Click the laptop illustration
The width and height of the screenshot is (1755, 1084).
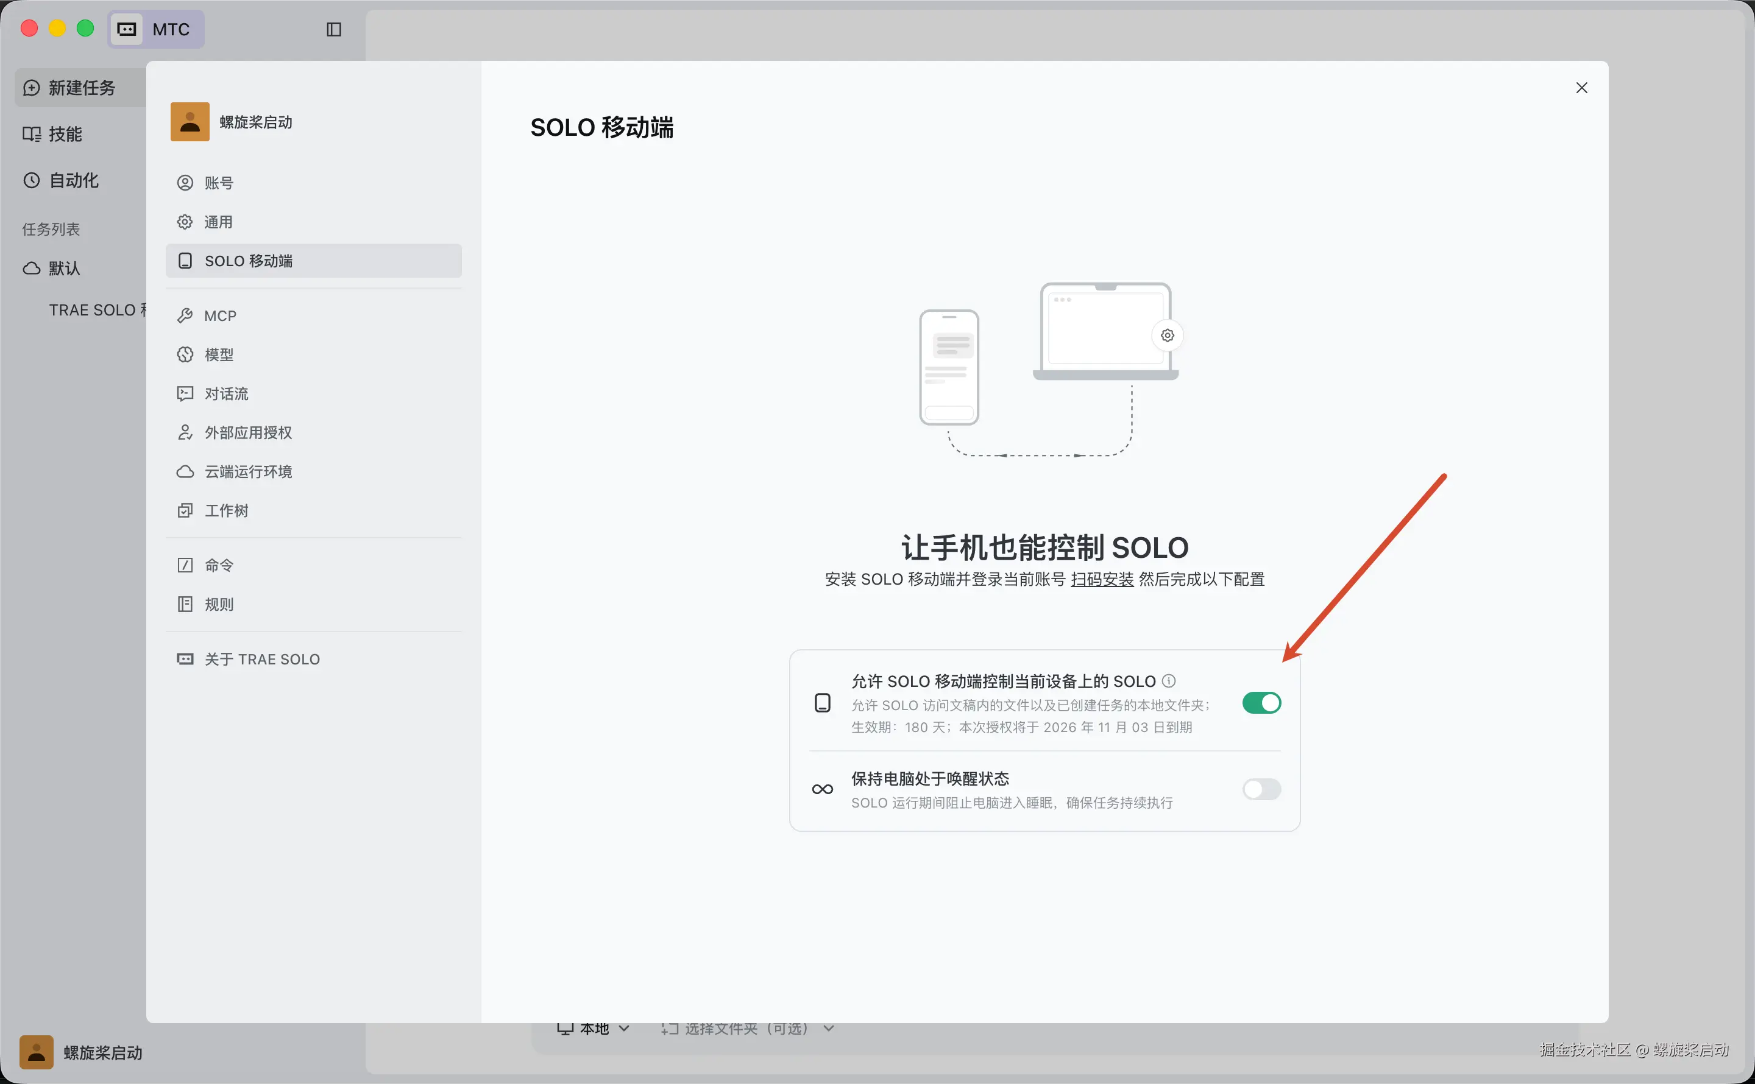tap(1105, 331)
